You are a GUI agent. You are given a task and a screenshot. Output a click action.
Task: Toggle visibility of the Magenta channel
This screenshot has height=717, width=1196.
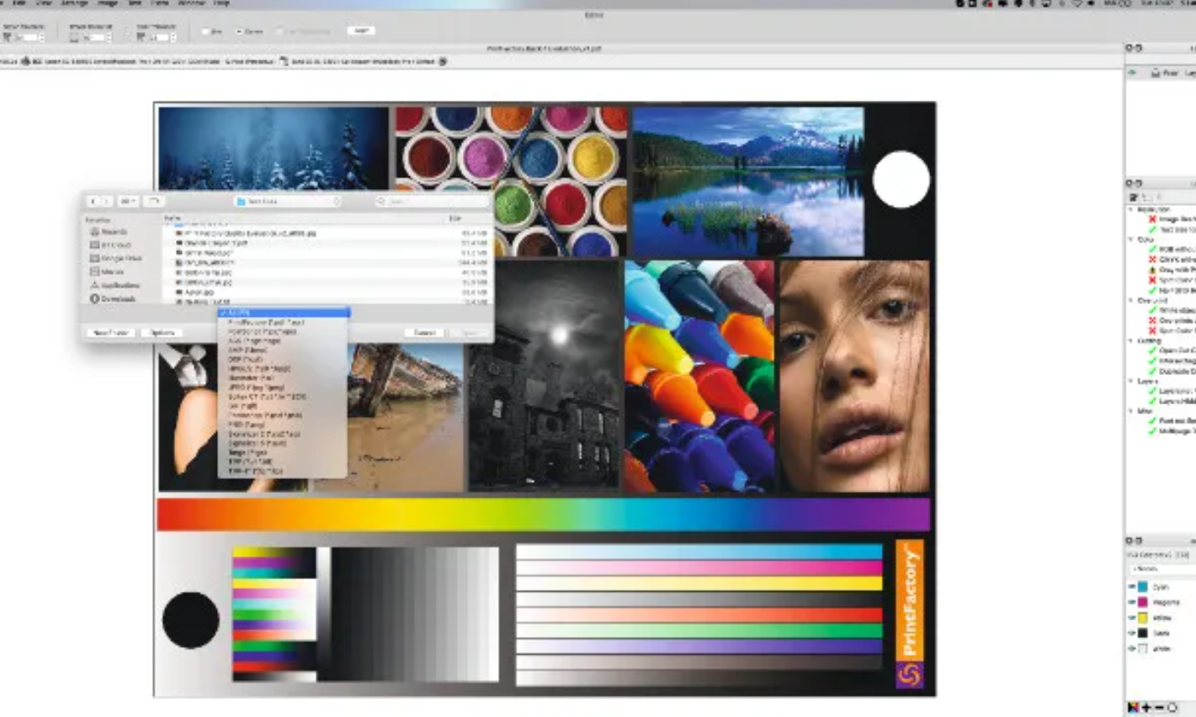(1132, 602)
